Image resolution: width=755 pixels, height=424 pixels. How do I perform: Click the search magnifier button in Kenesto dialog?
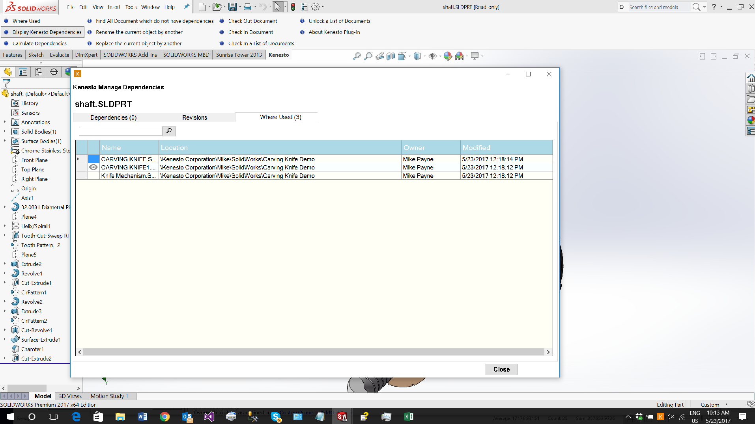169,131
